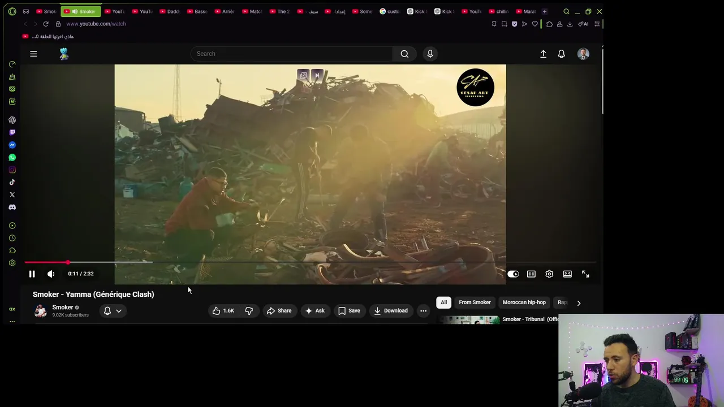724x407 pixels.
Task: Open the Opera GX main menu logo
Action: pyautogui.click(x=12, y=11)
